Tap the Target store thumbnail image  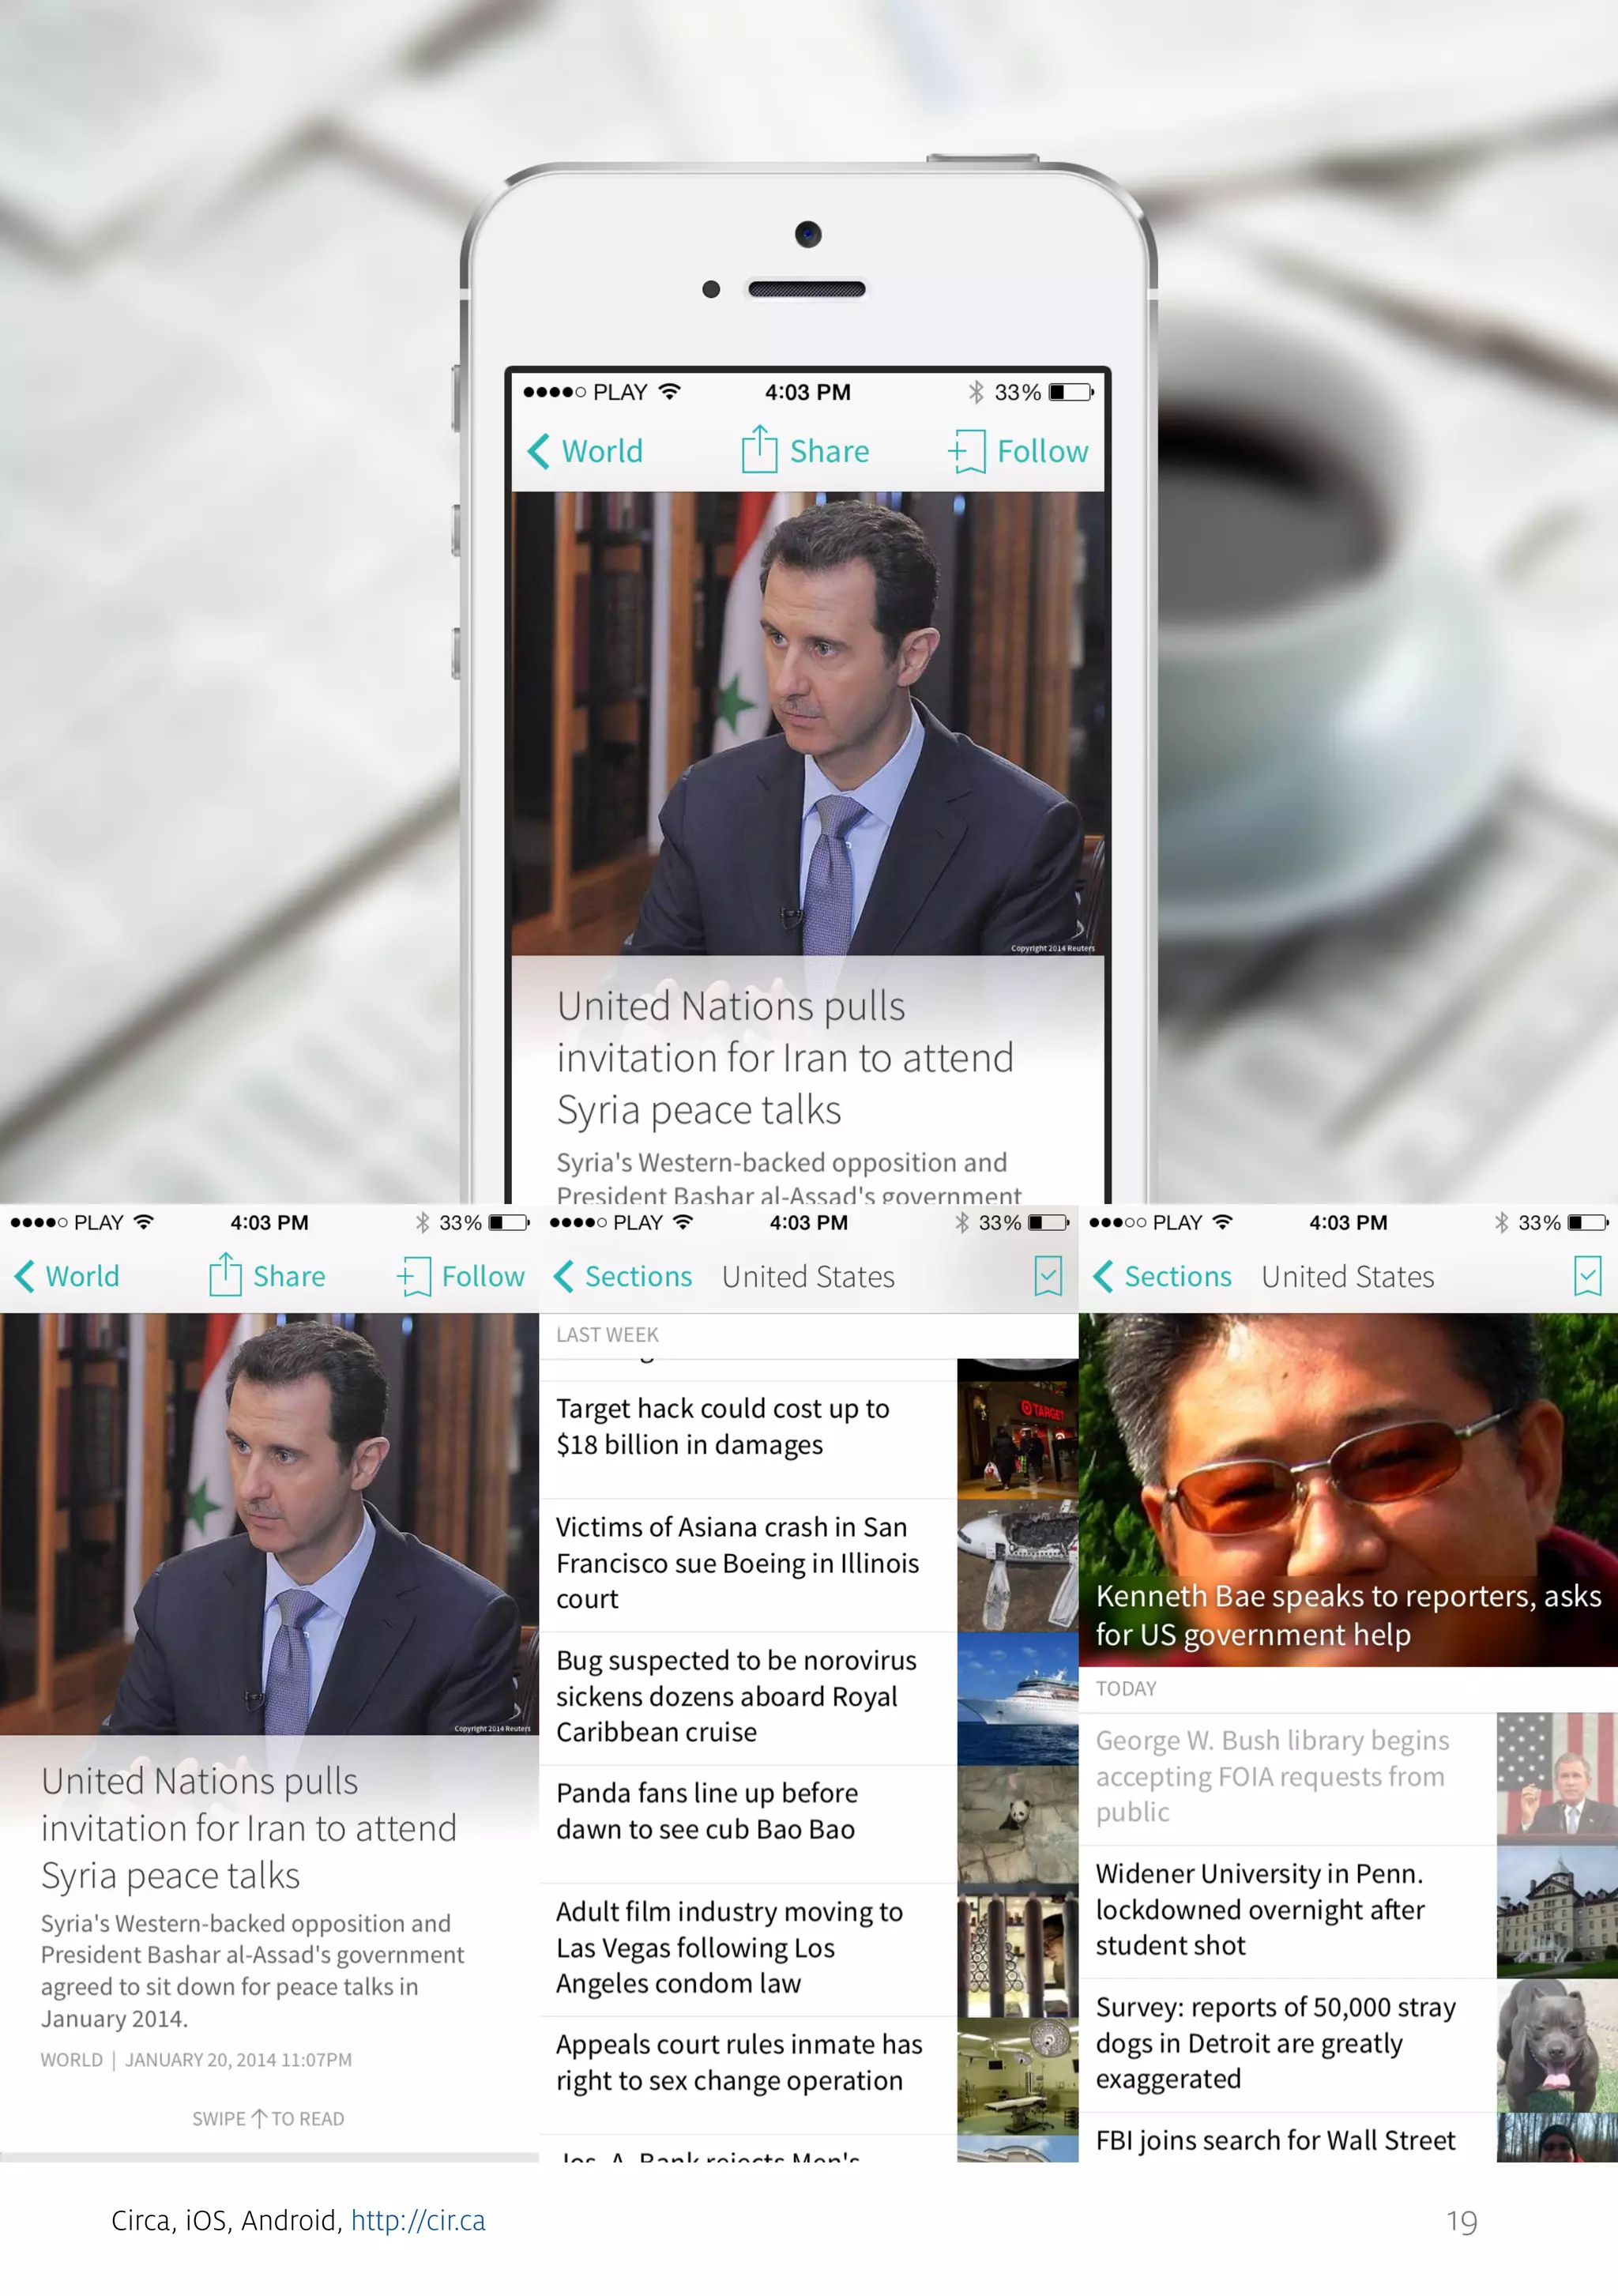tap(1018, 1440)
